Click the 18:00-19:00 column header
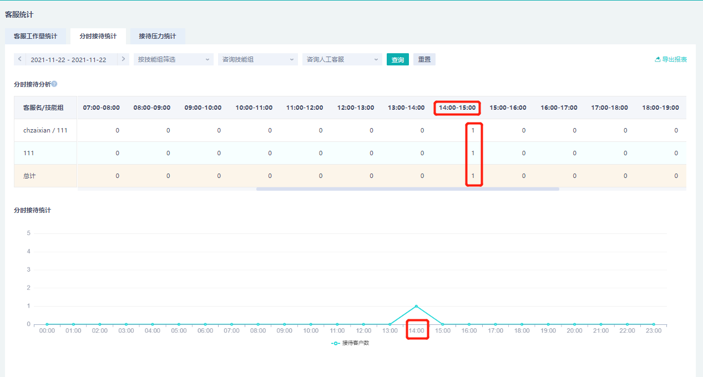This screenshot has height=377, width=703. coord(660,108)
